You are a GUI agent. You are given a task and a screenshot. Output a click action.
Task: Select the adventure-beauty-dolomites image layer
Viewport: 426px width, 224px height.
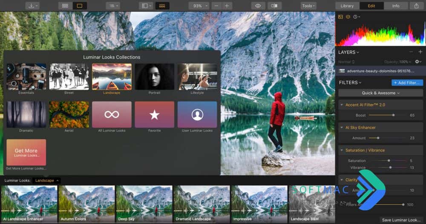point(380,71)
